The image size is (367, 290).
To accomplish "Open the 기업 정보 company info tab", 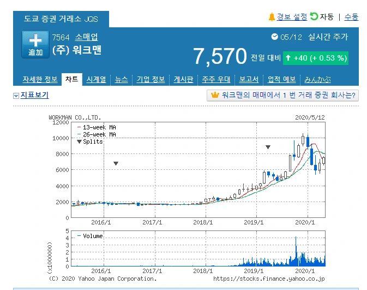I will [151, 80].
